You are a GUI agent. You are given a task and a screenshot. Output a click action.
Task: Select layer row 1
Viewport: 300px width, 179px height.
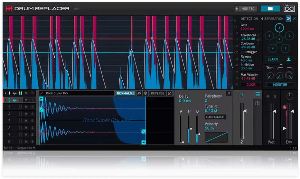[19, 93]
